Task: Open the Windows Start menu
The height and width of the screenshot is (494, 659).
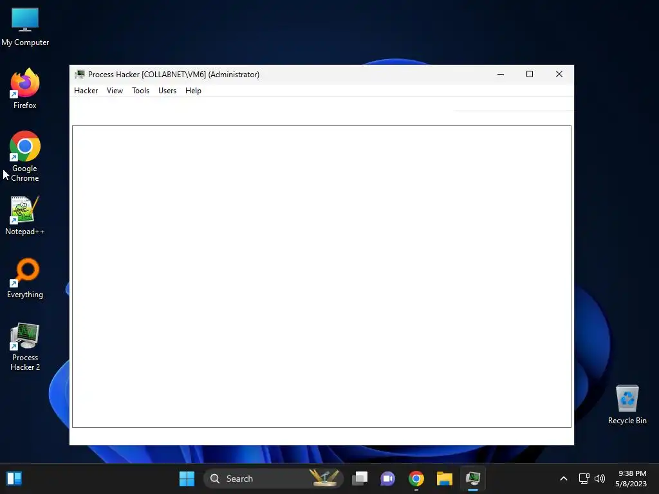Action: 187,479
